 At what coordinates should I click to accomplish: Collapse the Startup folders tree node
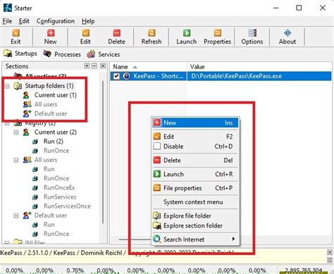7,86
